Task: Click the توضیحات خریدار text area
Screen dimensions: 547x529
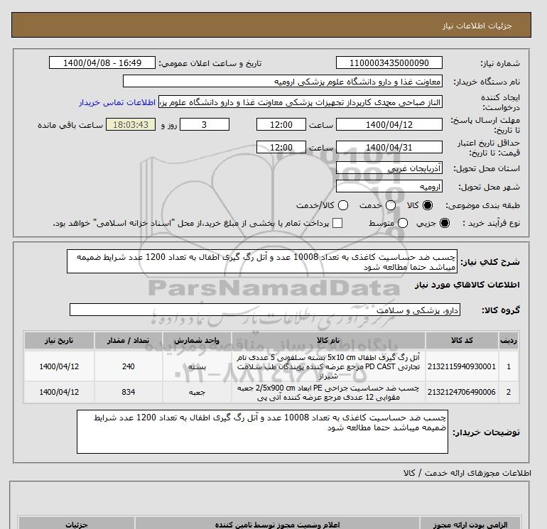Action: click(262, 432)
